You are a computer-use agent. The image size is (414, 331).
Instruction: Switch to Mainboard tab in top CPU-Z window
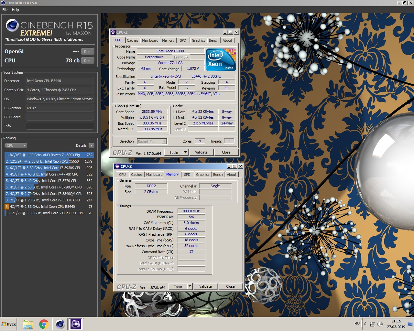tap(150, 40)
